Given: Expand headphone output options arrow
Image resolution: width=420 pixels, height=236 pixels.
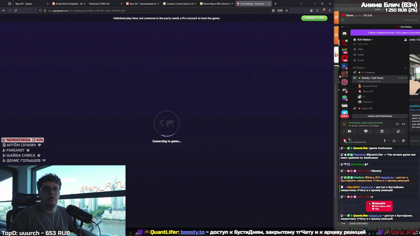Looking at the screenshot, I should 398,141.
